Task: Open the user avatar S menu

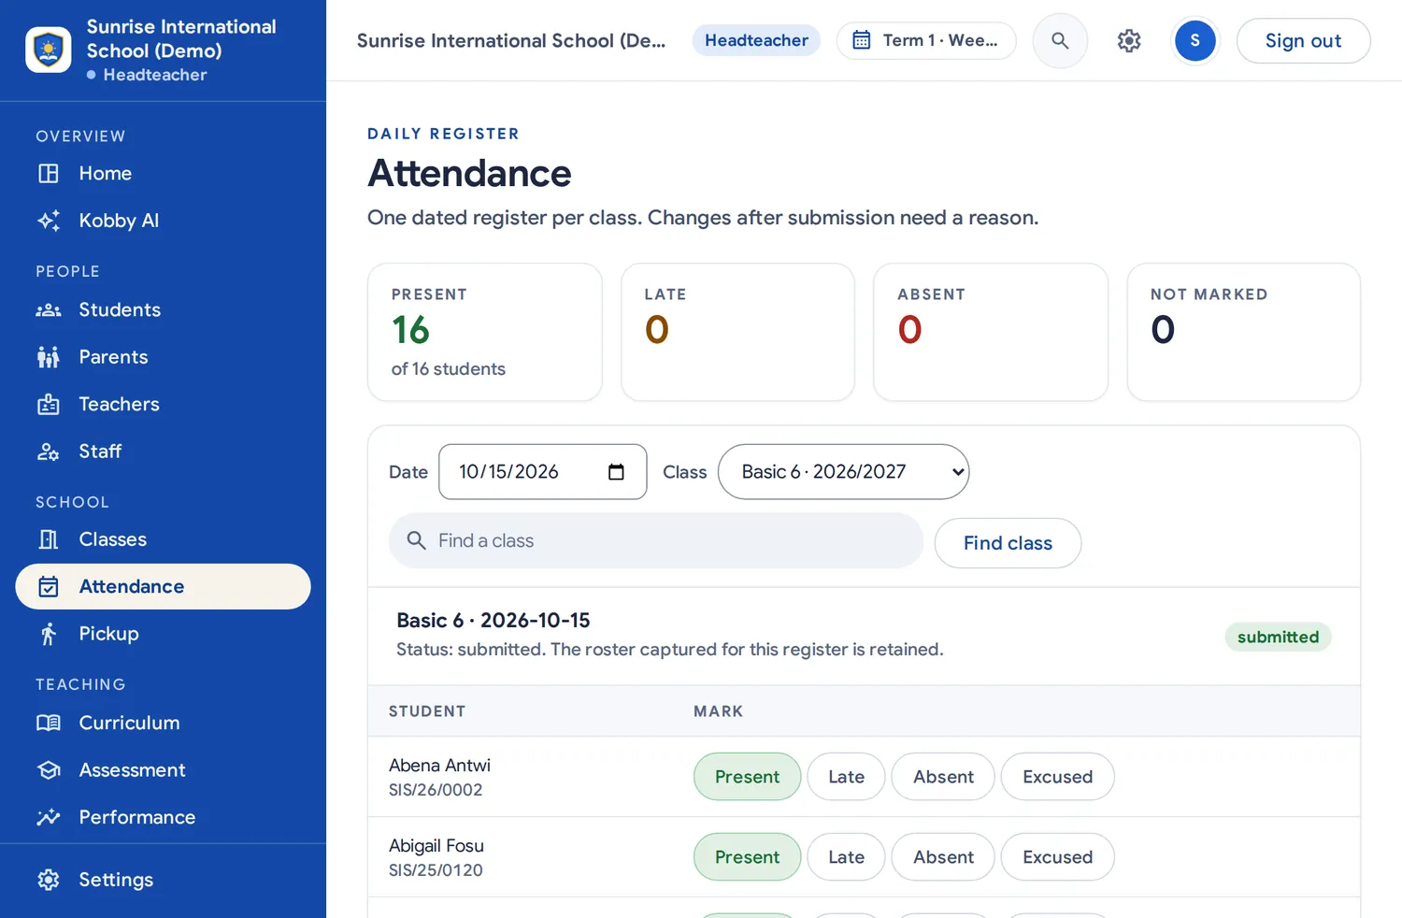Action: pos(1195,41)
